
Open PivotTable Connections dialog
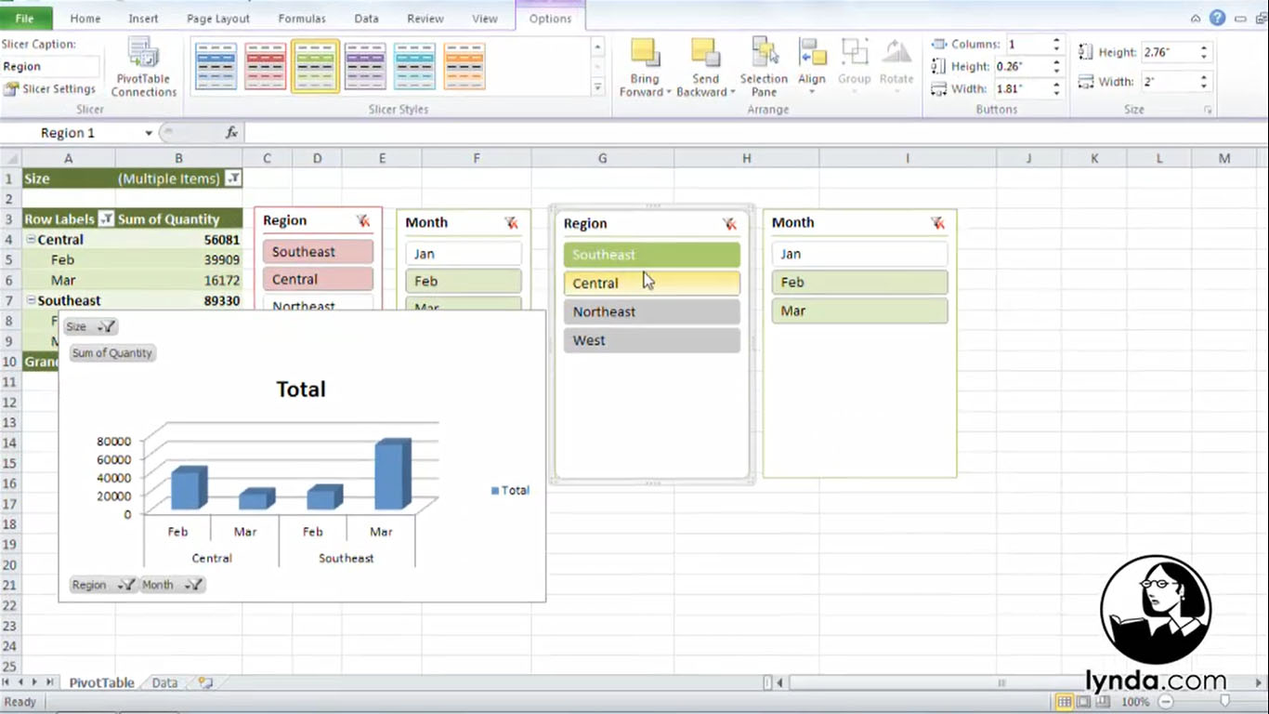[x=143, y=68]
